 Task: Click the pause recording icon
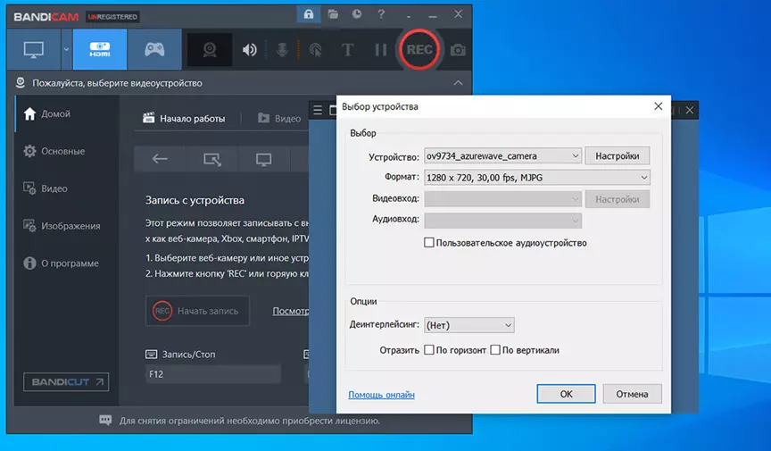coord(380,50)
